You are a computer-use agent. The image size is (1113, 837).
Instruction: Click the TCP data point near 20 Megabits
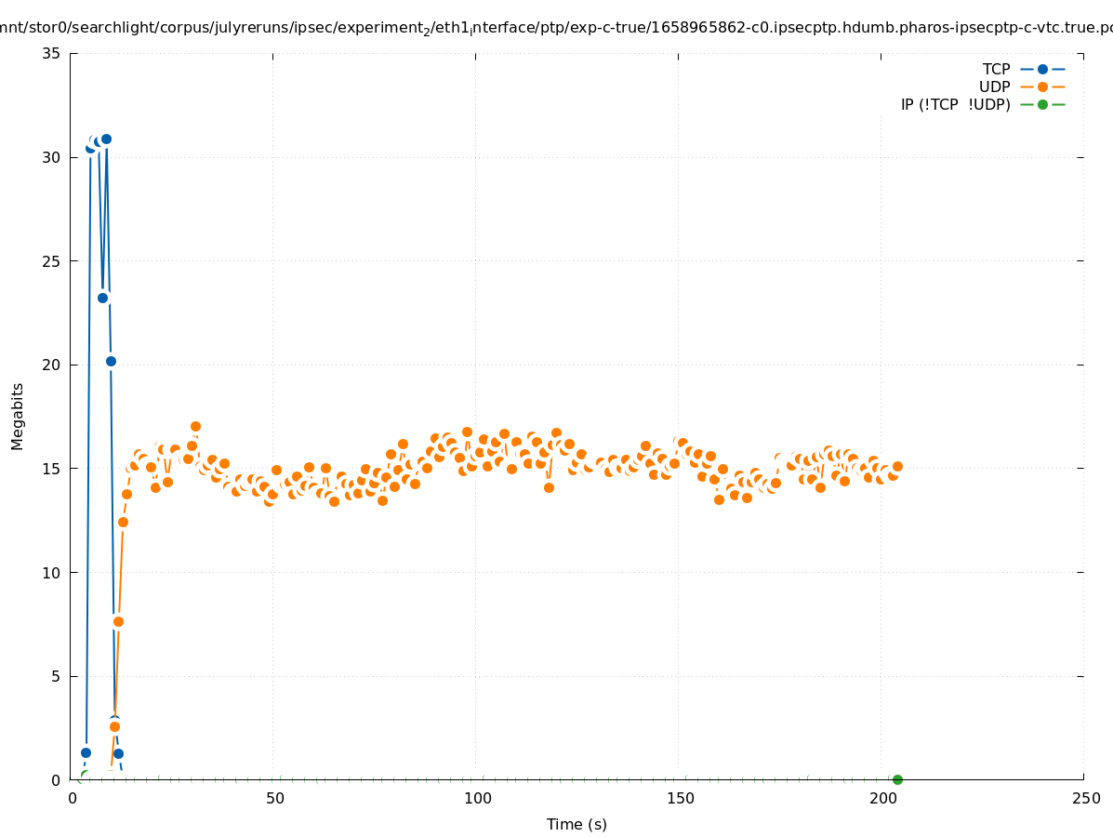point(111,361)
